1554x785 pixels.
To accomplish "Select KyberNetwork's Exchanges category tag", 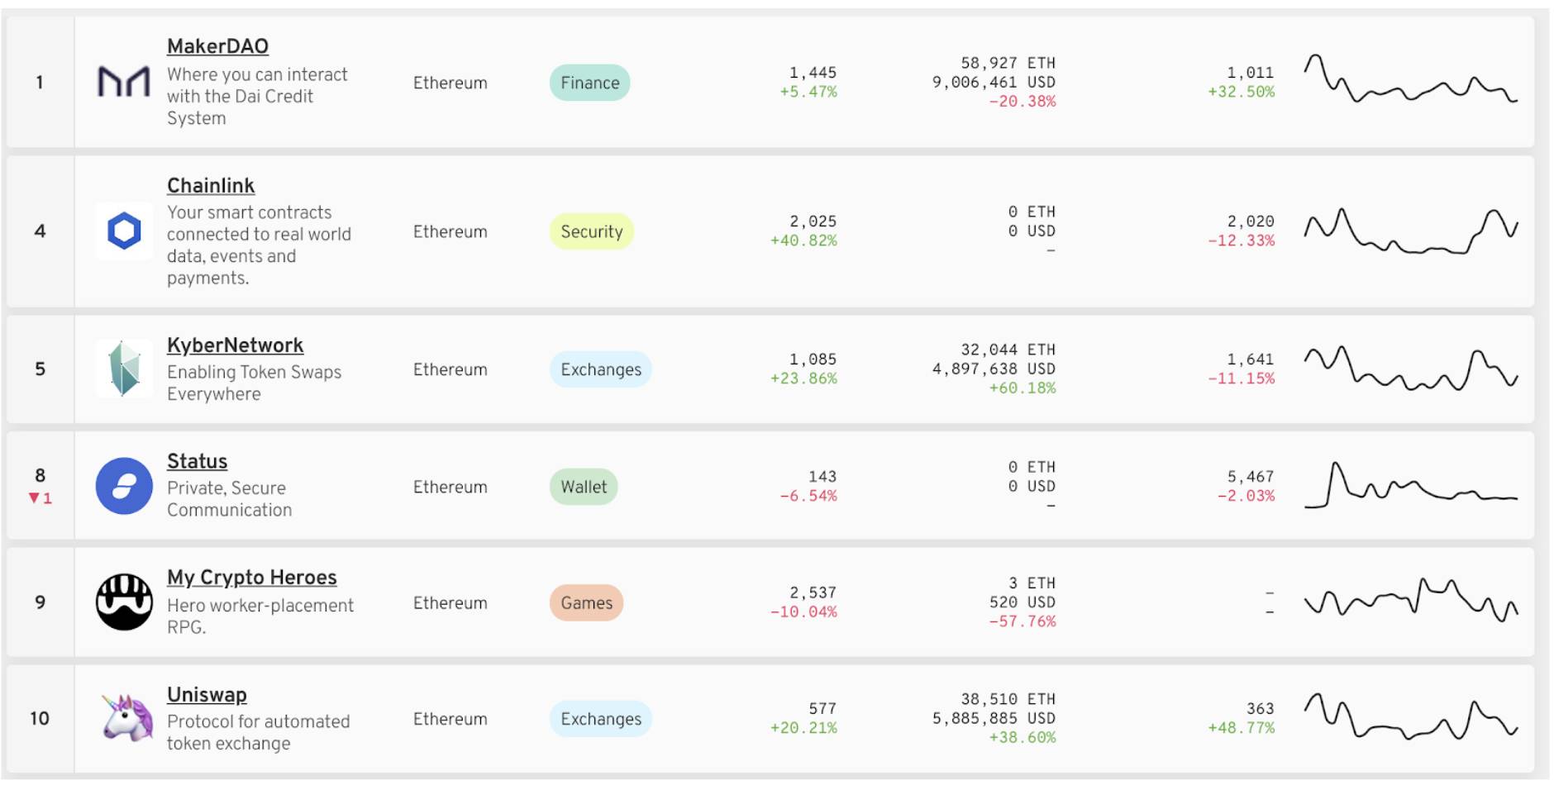I will pyautogui.click(x=601, y=369).
